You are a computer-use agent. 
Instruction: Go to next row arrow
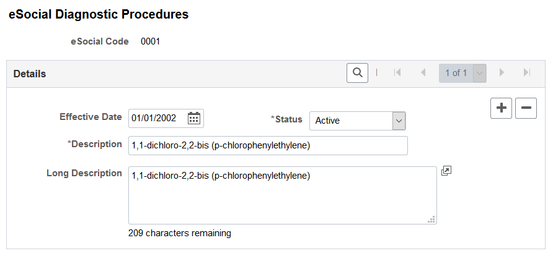tap(502, 73)
